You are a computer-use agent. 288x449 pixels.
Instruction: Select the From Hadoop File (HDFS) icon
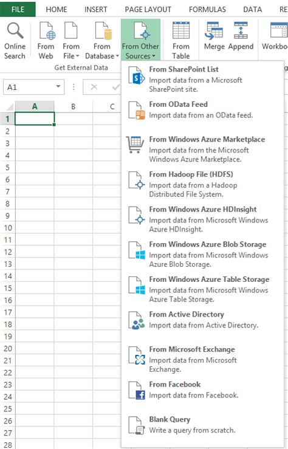[136, 180]
